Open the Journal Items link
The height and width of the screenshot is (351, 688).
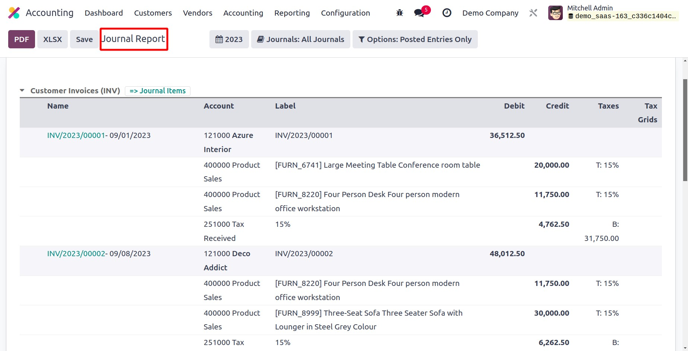point(158,91)
